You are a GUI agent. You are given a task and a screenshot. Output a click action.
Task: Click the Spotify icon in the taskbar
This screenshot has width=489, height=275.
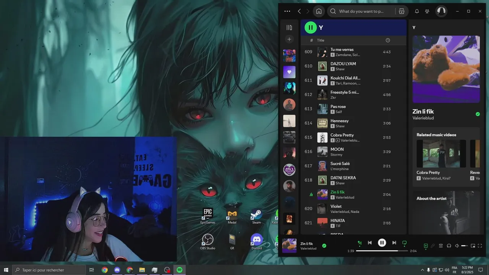point(179,270)
